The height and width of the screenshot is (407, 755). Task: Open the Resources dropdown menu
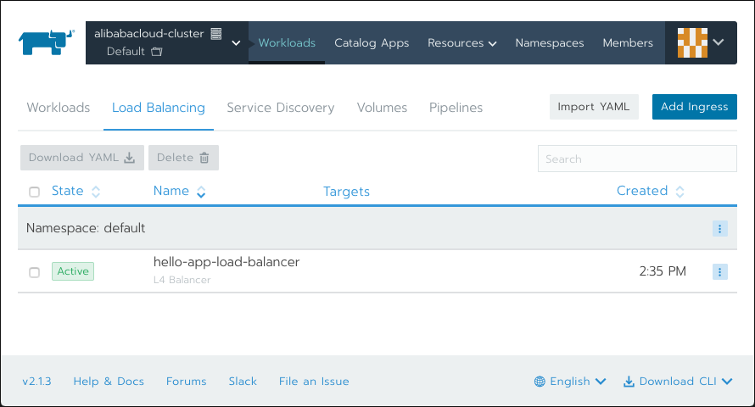461,42
